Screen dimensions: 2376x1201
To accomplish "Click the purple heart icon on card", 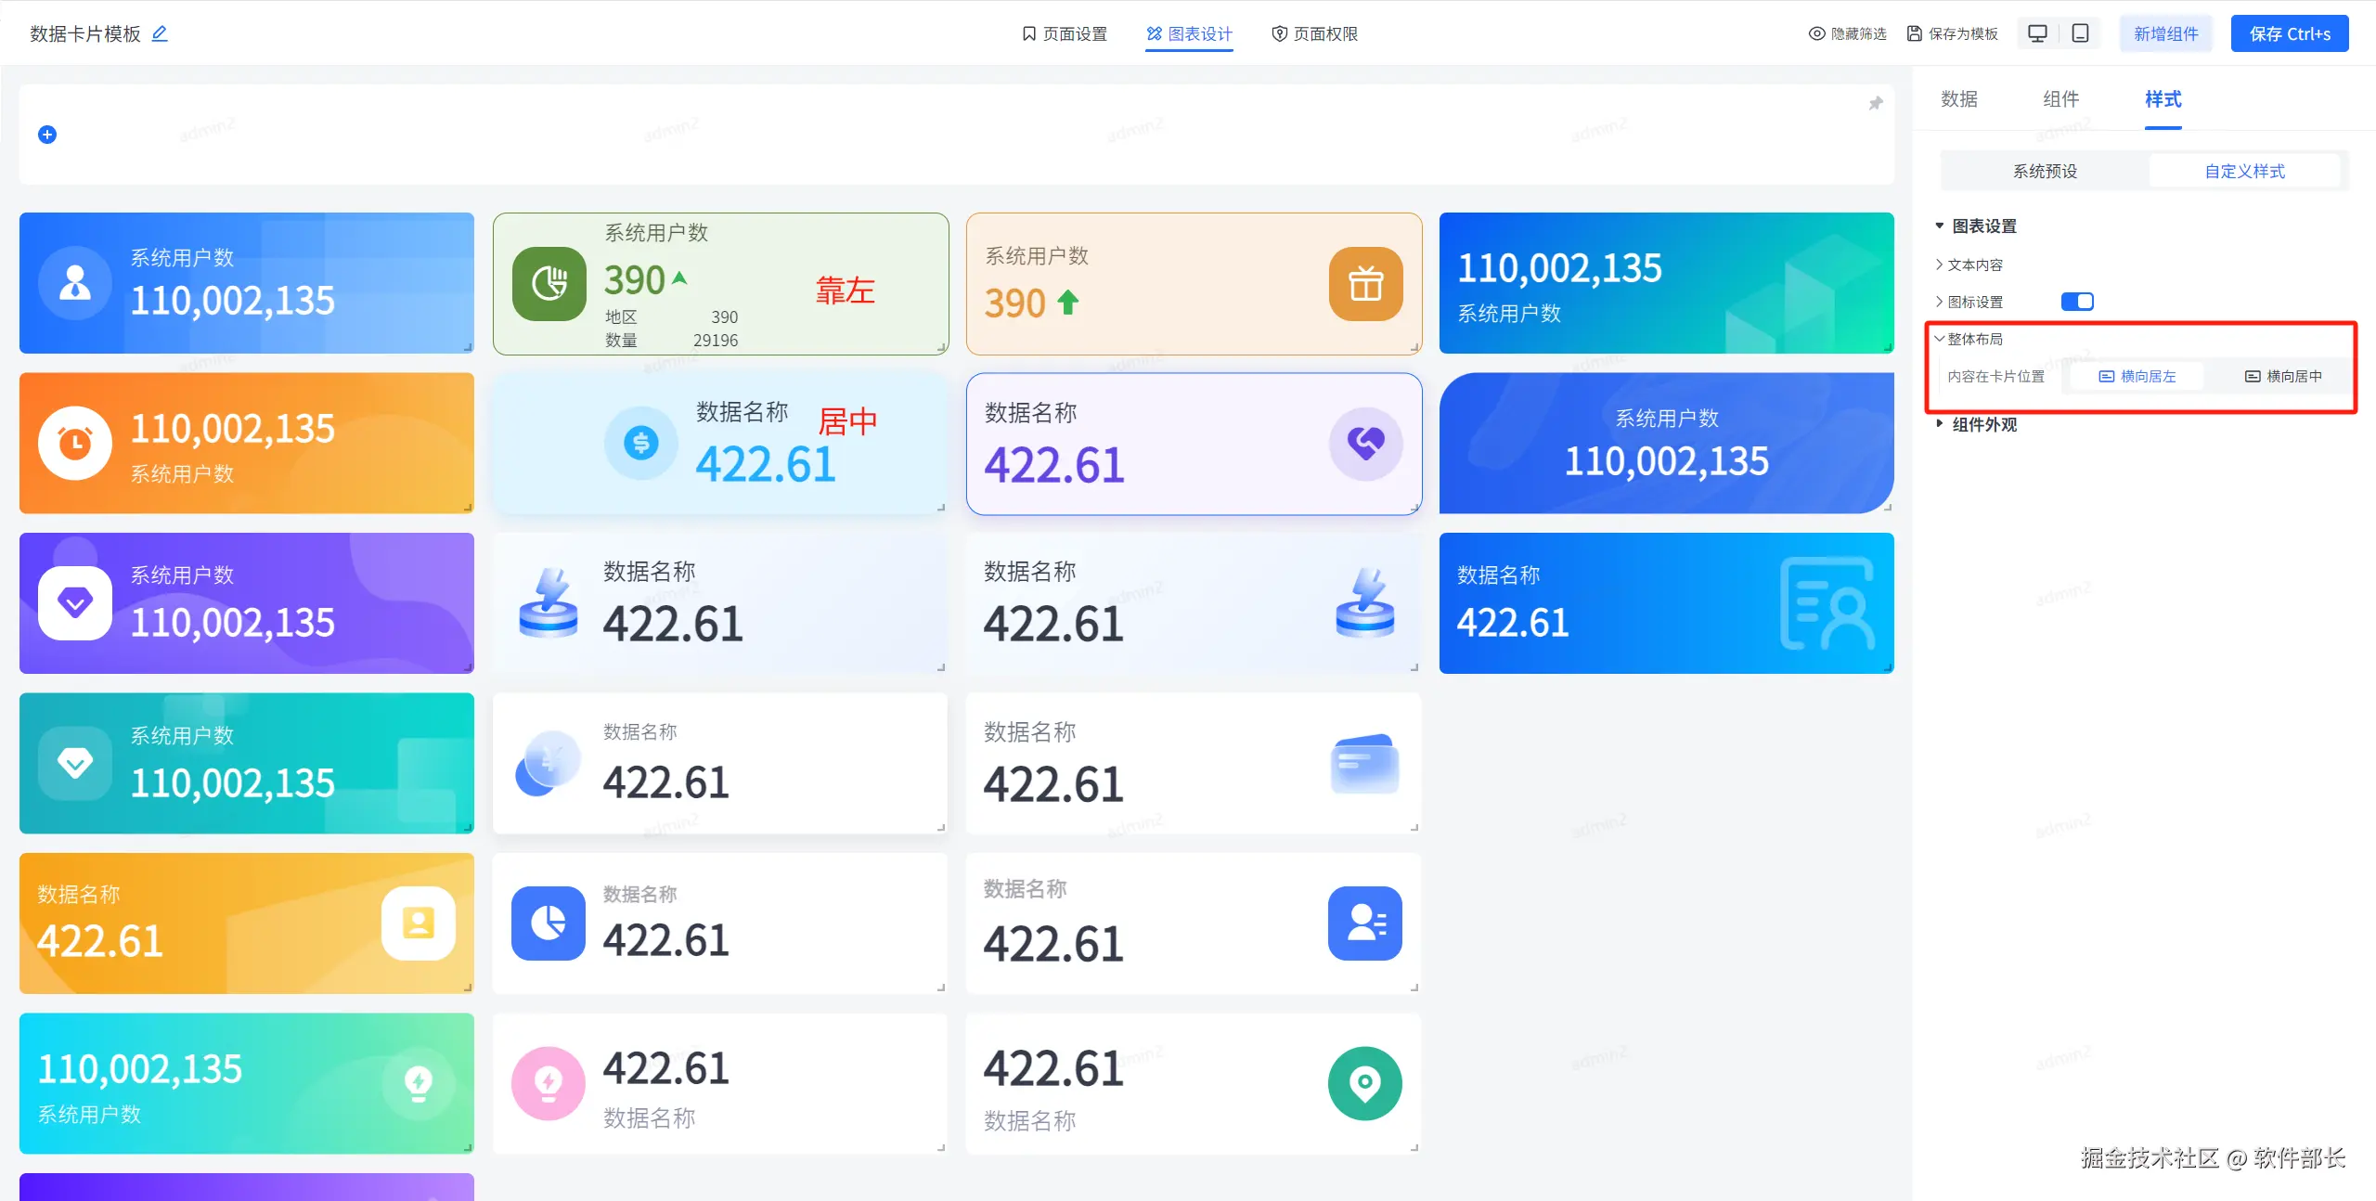I will pos(1365,444).
